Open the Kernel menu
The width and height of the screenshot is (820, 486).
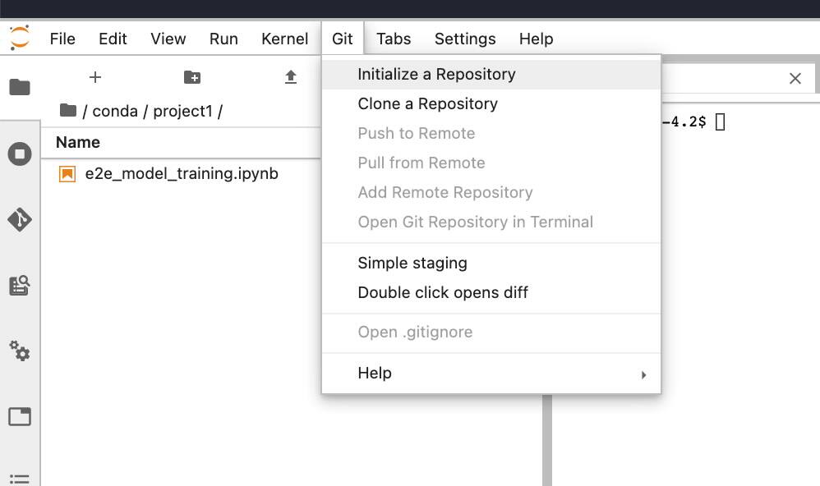tap(284, 39)
